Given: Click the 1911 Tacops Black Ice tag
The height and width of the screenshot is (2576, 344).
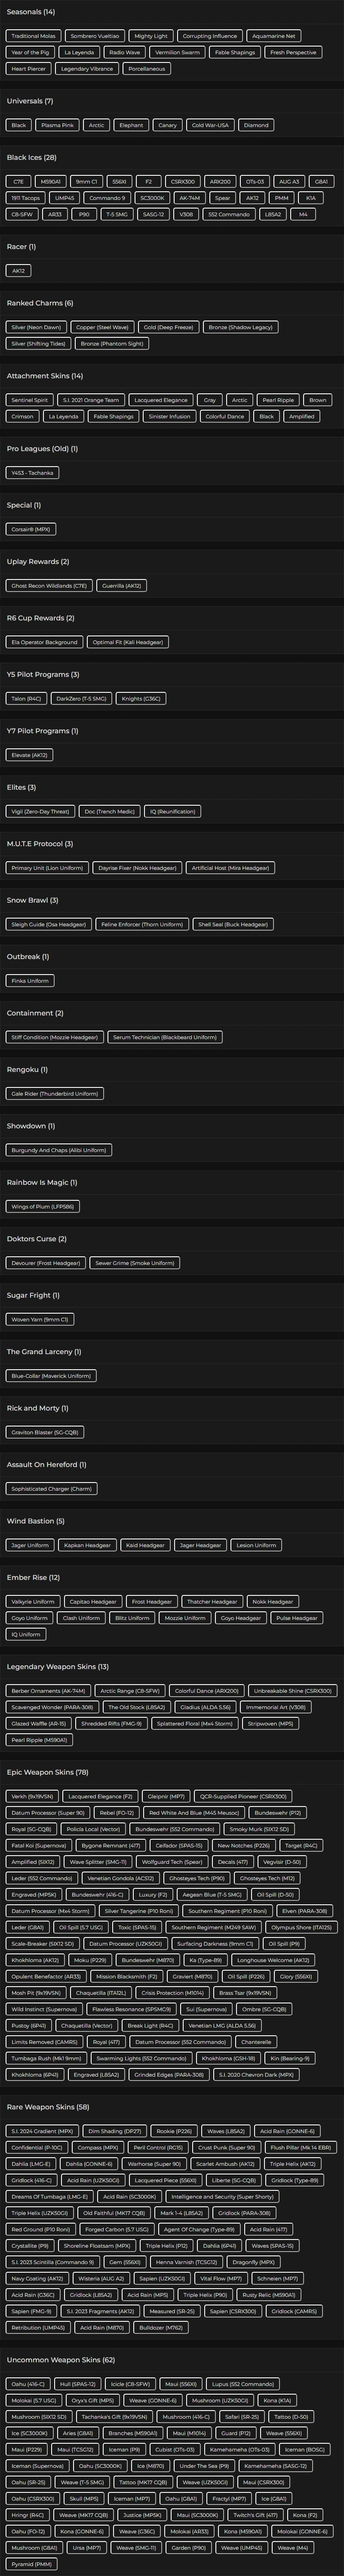Looking at the screenshot, I should (x=25, y=198).
